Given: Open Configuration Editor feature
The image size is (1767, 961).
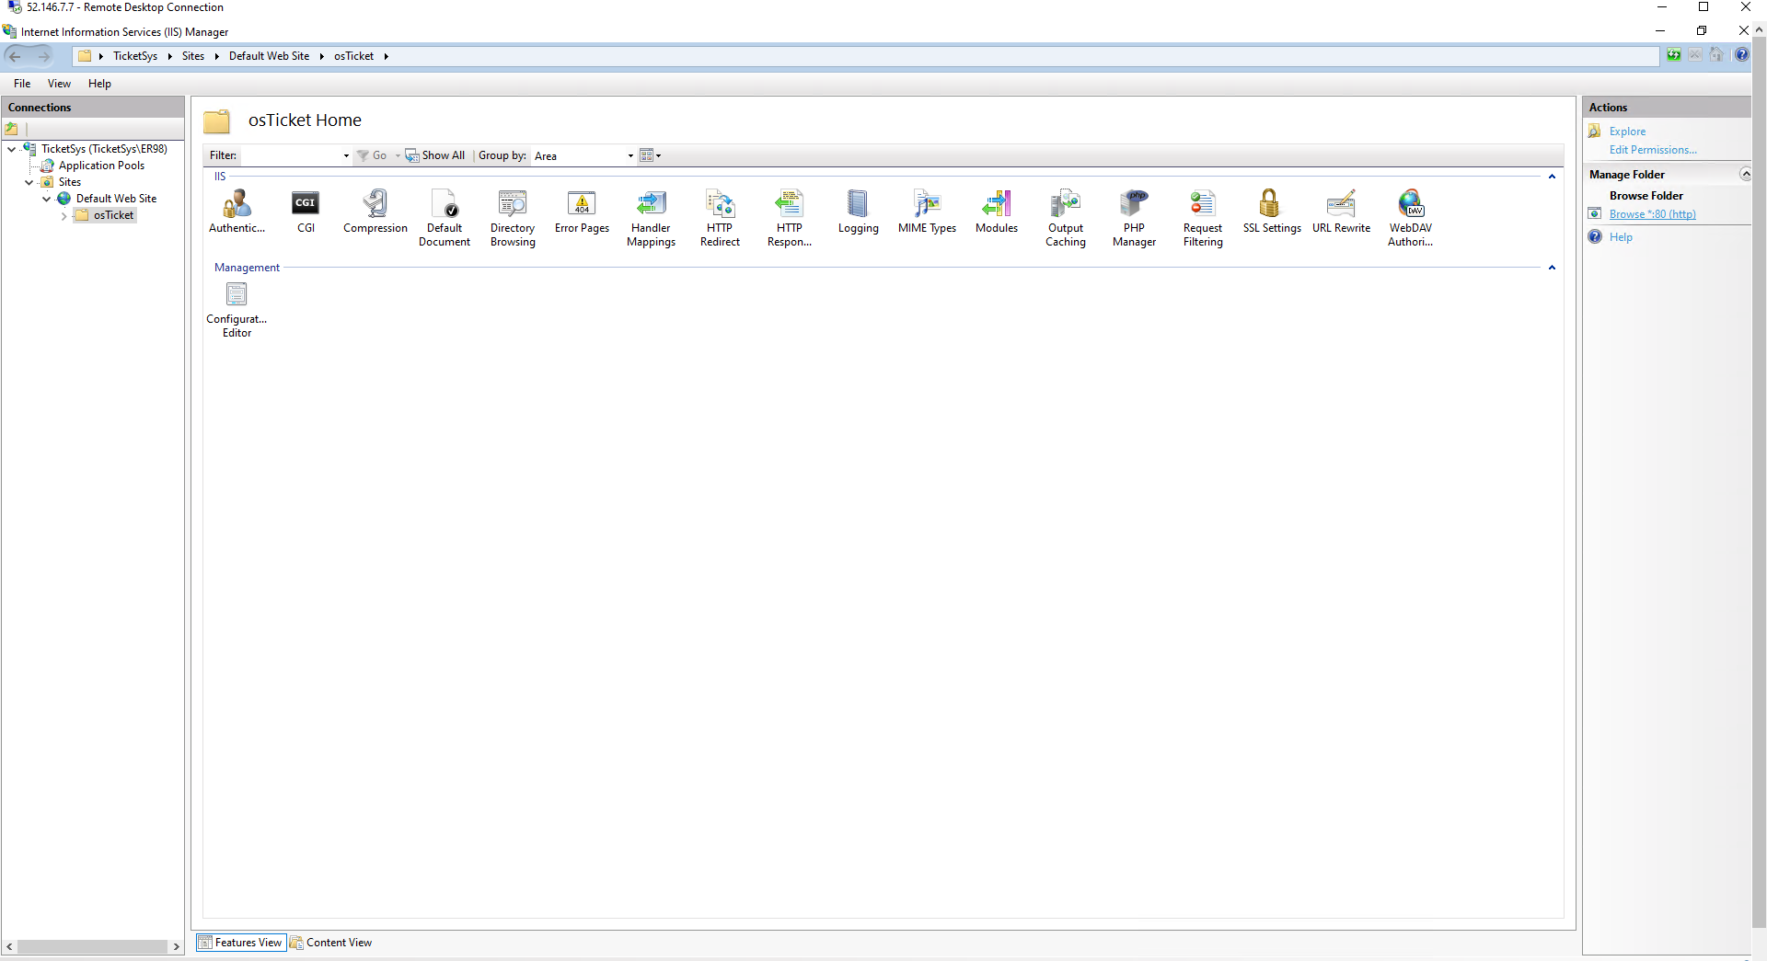Looking at the screenshot, I should [237, 310].
